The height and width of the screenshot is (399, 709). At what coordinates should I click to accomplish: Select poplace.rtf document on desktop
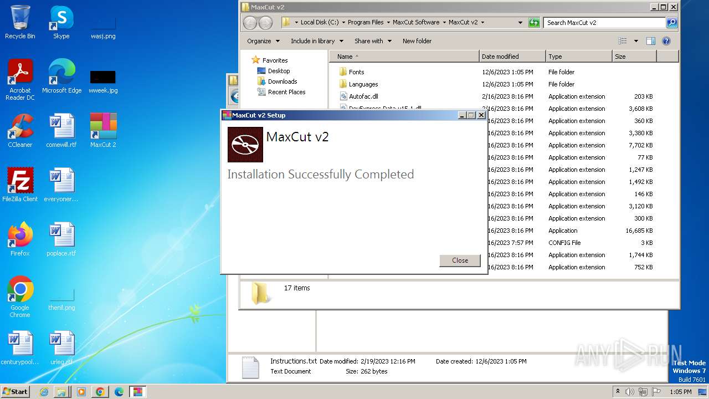click(61, 239)
